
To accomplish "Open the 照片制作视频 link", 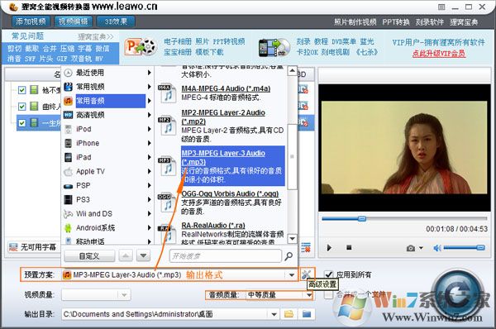I will point(355,22).
